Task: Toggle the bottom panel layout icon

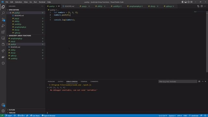Action: pyautogui.click(x=186, y=2)
